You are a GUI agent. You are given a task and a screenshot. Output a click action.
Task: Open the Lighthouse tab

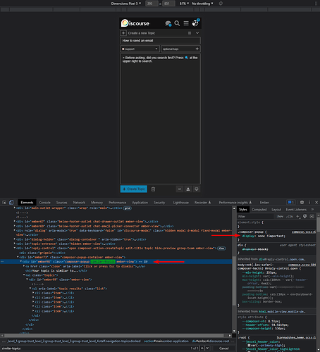pyautogui.click(x=181, y=203)
